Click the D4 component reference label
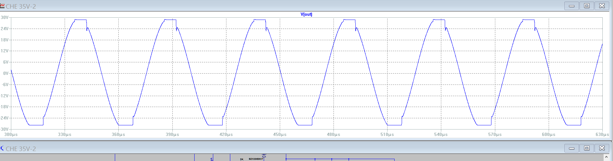Image resolution: width=613 pixels, height=161 pixels. tap(242, 159)
